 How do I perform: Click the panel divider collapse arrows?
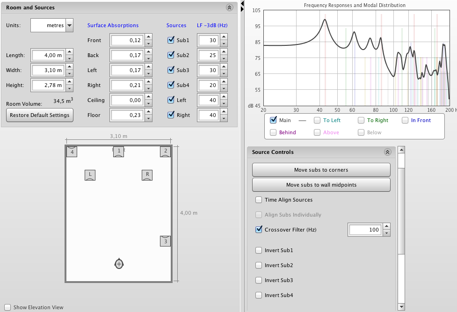click(x=242, y=7)
